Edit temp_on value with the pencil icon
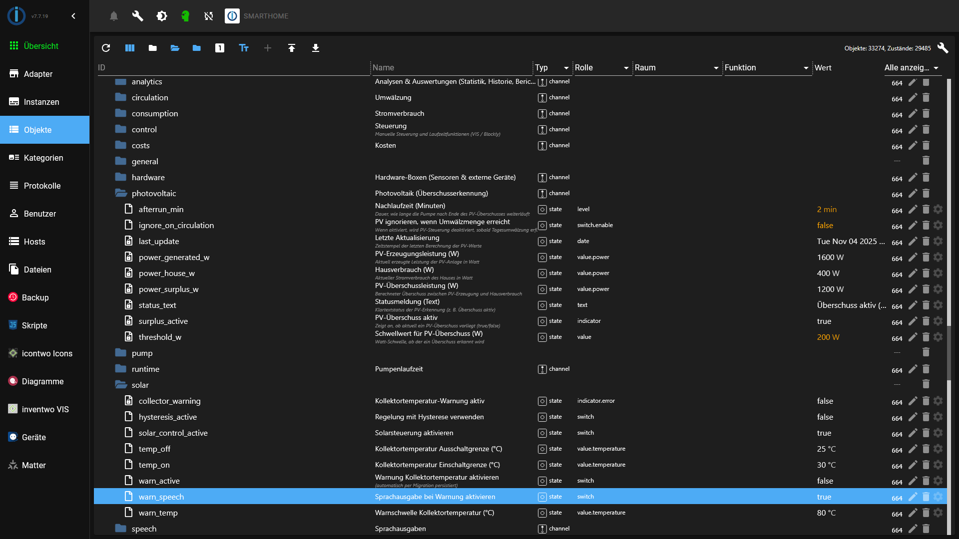 click(x=914, y=465)
